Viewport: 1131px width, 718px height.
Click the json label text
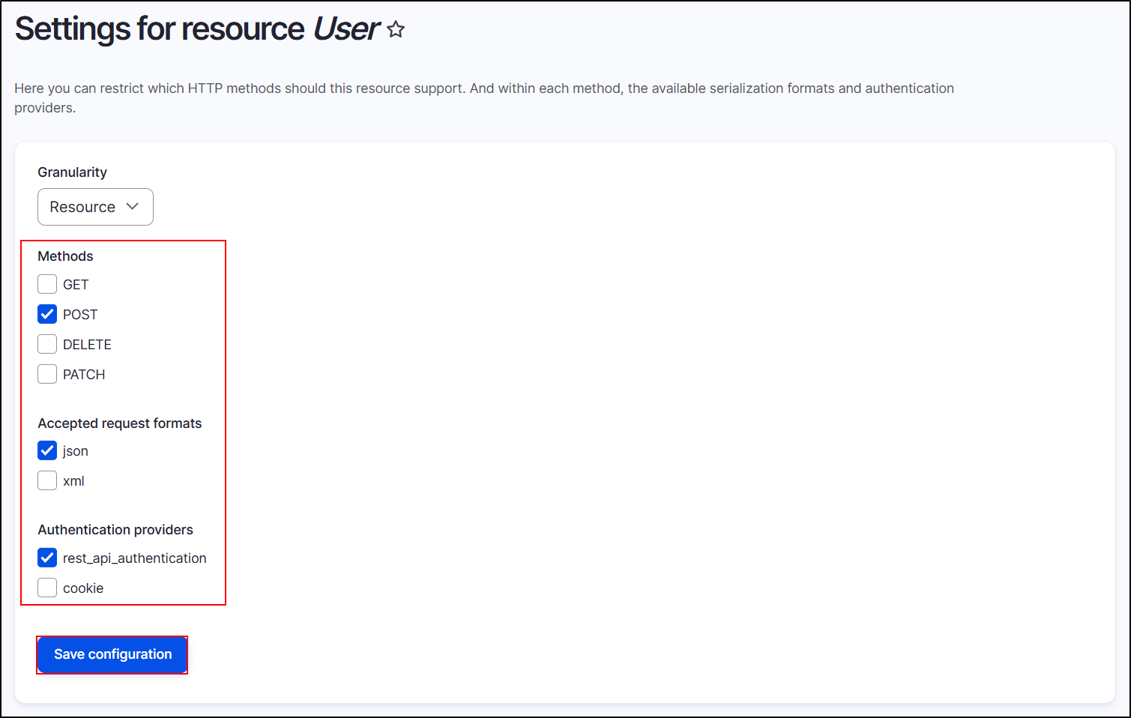pos(75,450)
